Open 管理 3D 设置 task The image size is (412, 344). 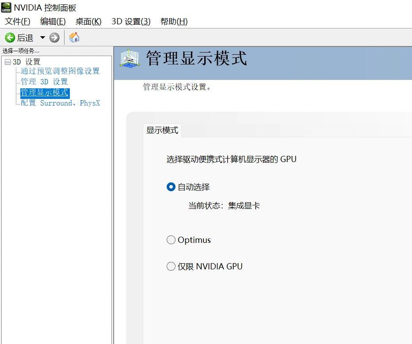point(44,82)
